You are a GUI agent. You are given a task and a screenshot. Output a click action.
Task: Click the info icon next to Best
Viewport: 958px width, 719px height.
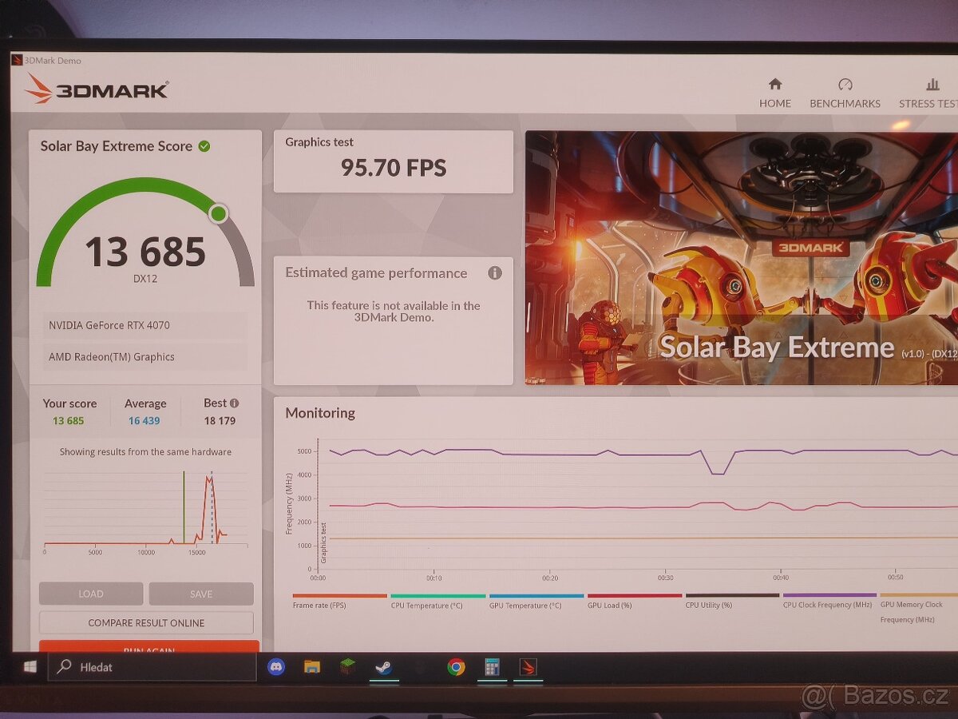(x=234, y=403)
